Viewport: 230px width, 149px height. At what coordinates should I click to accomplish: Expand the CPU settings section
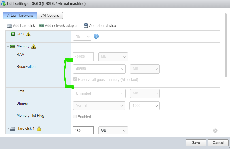(8, 34)
